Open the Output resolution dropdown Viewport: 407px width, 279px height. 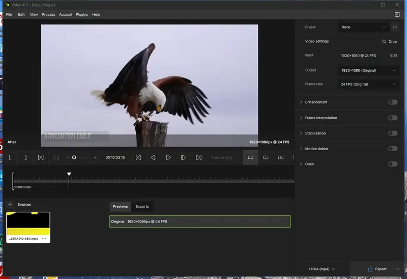pos(368,70)
